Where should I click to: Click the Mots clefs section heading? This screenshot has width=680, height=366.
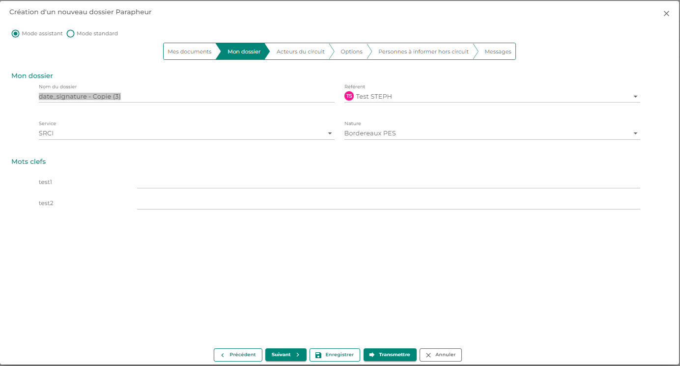click(28, 161)
